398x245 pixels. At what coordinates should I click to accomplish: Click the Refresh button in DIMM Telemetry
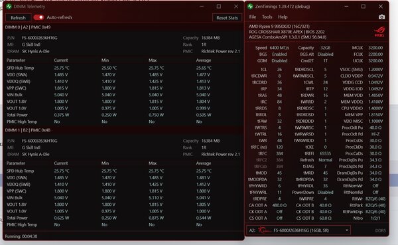coord(18,17)
